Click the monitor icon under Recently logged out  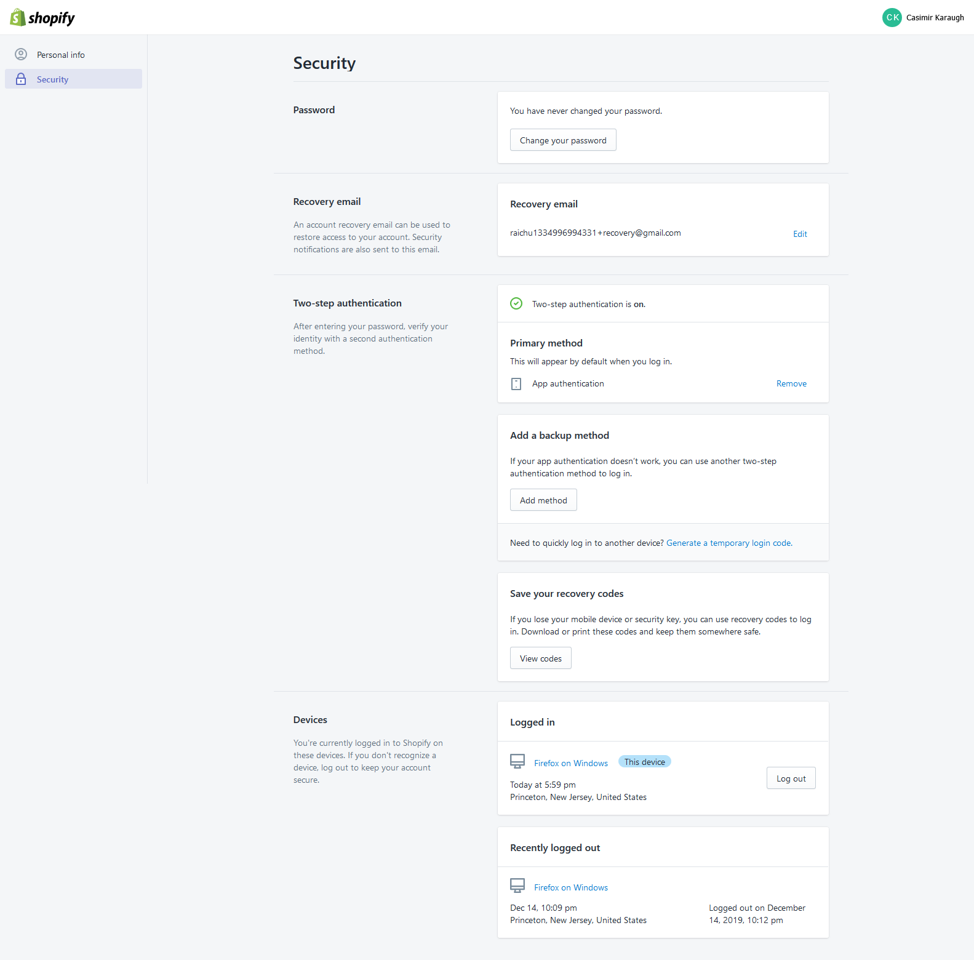(x=517, y=886)
